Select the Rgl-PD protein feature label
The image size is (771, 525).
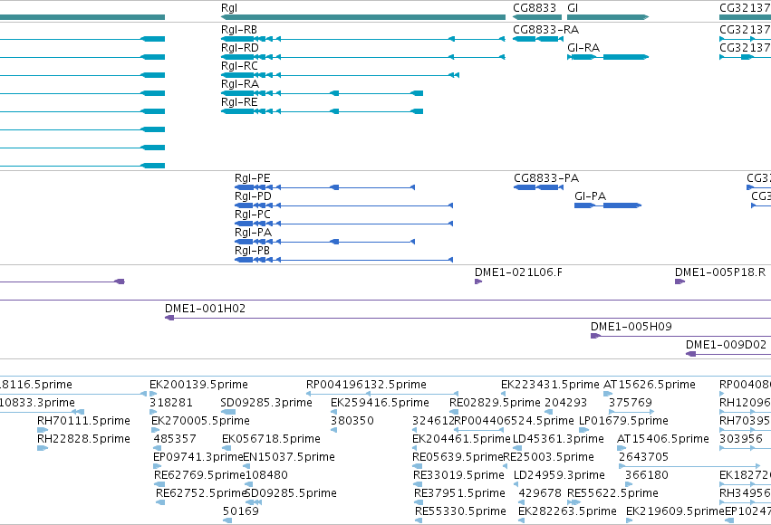point(253,196)
